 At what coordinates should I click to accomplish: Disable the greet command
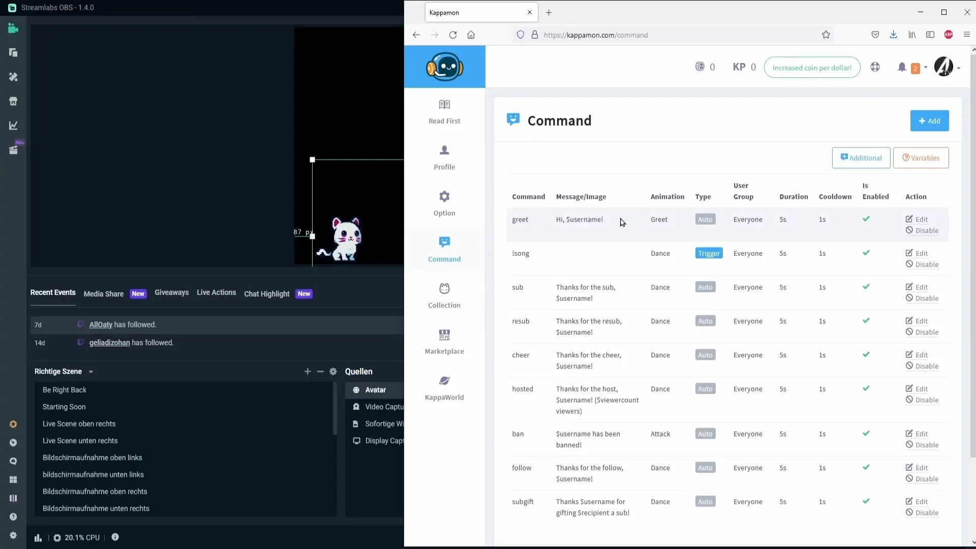[922, 231]
